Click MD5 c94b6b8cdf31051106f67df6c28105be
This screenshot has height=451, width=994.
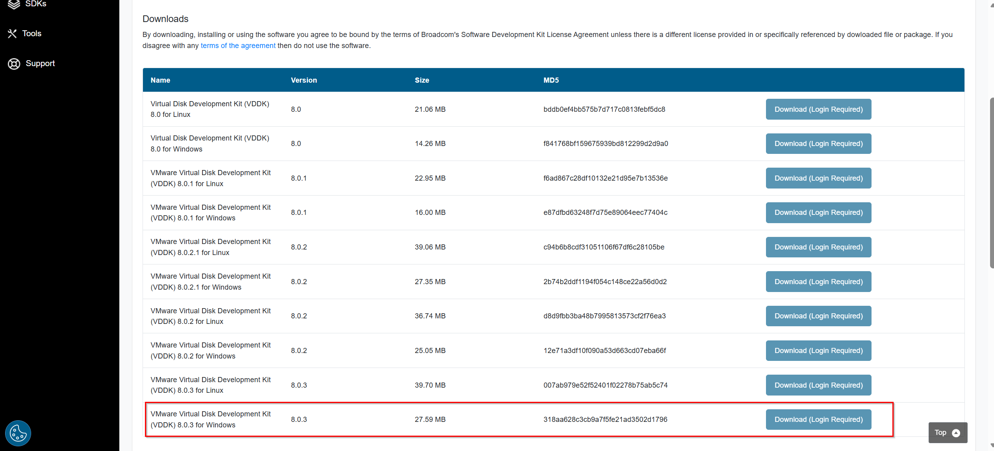point(604,247)
